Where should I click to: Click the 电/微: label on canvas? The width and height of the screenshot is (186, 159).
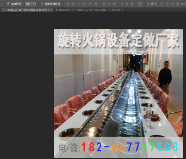70,148
